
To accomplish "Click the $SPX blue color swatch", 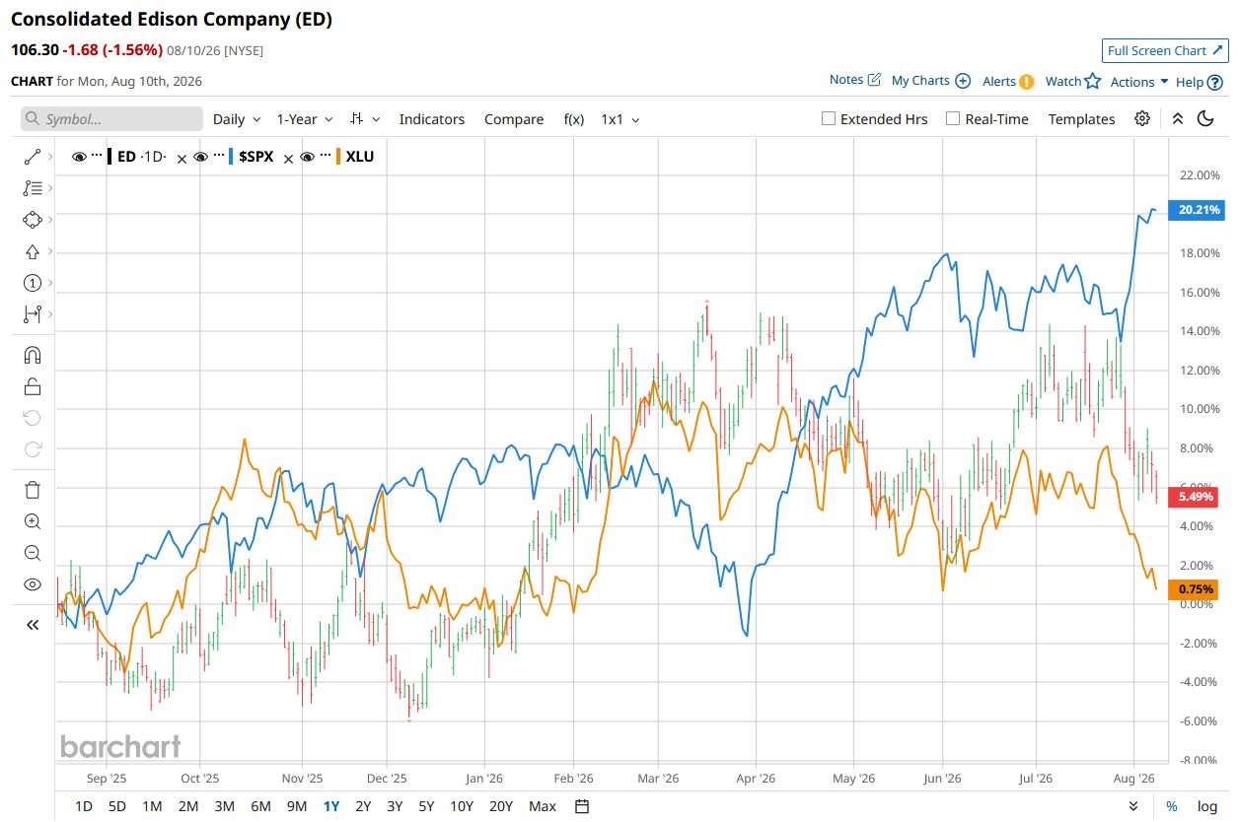I will (x=230, y=156).
